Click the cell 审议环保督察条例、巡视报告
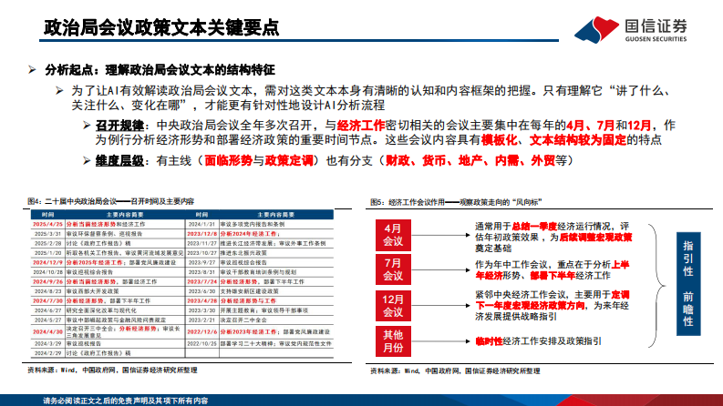Image resolution: width=723 pixels, height=406 pixels. (x=104, y=234)
